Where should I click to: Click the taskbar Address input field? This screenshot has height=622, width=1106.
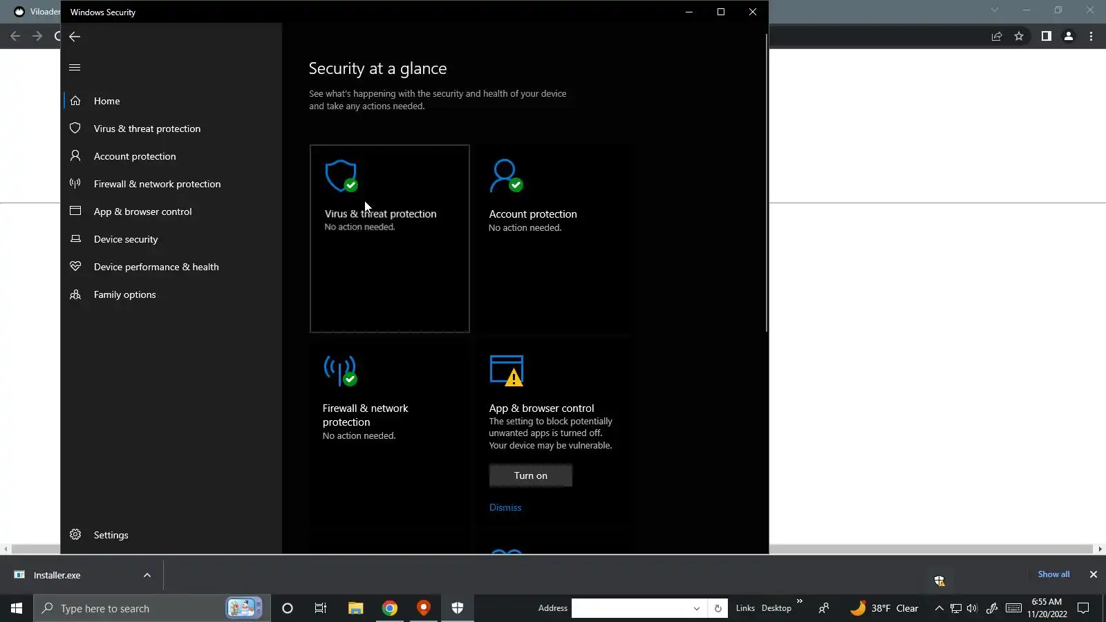click(631, 608)
